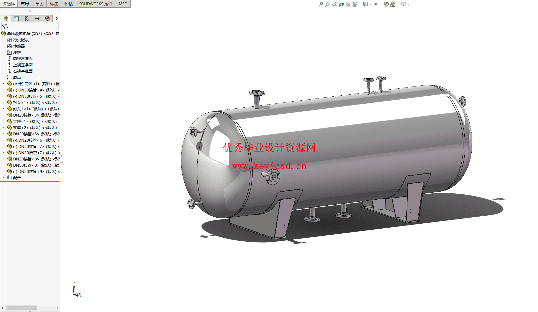The width and height of the screenshot is (538, 312).
Task: Click the Zoom to Area magnifier icon
Action: 328,4
